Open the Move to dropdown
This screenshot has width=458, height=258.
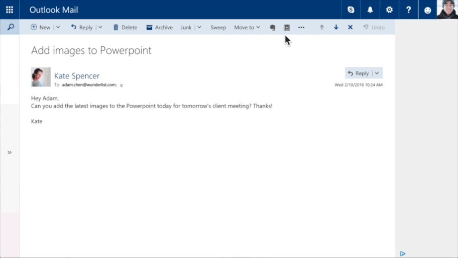(247, 28)
